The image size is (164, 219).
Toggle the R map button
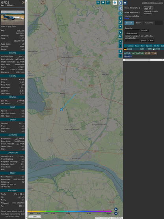point(120,51)
